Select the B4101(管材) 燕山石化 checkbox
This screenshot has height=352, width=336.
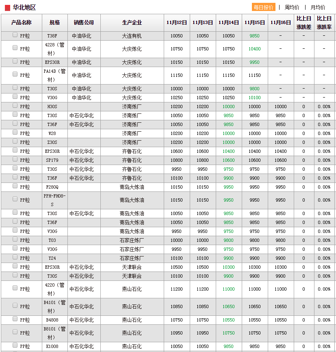pyautogui.click(x=15, y=305)
